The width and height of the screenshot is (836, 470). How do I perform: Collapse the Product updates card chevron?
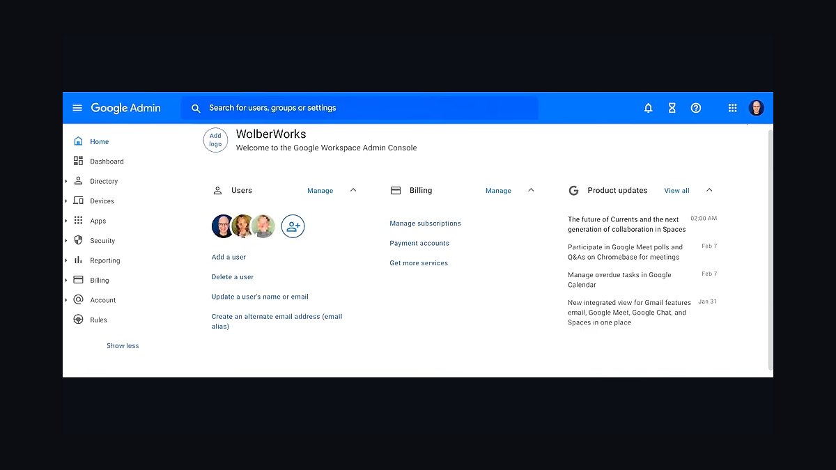point(709,190)
